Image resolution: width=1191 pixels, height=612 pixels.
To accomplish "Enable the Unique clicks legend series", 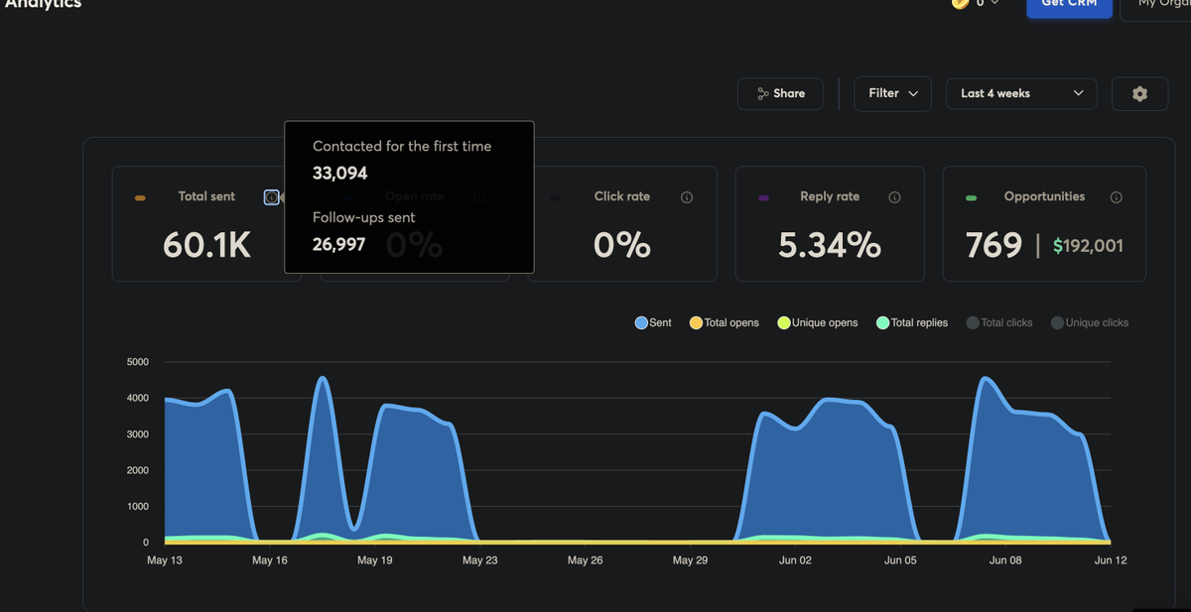I will click(x=1090, y=322).
